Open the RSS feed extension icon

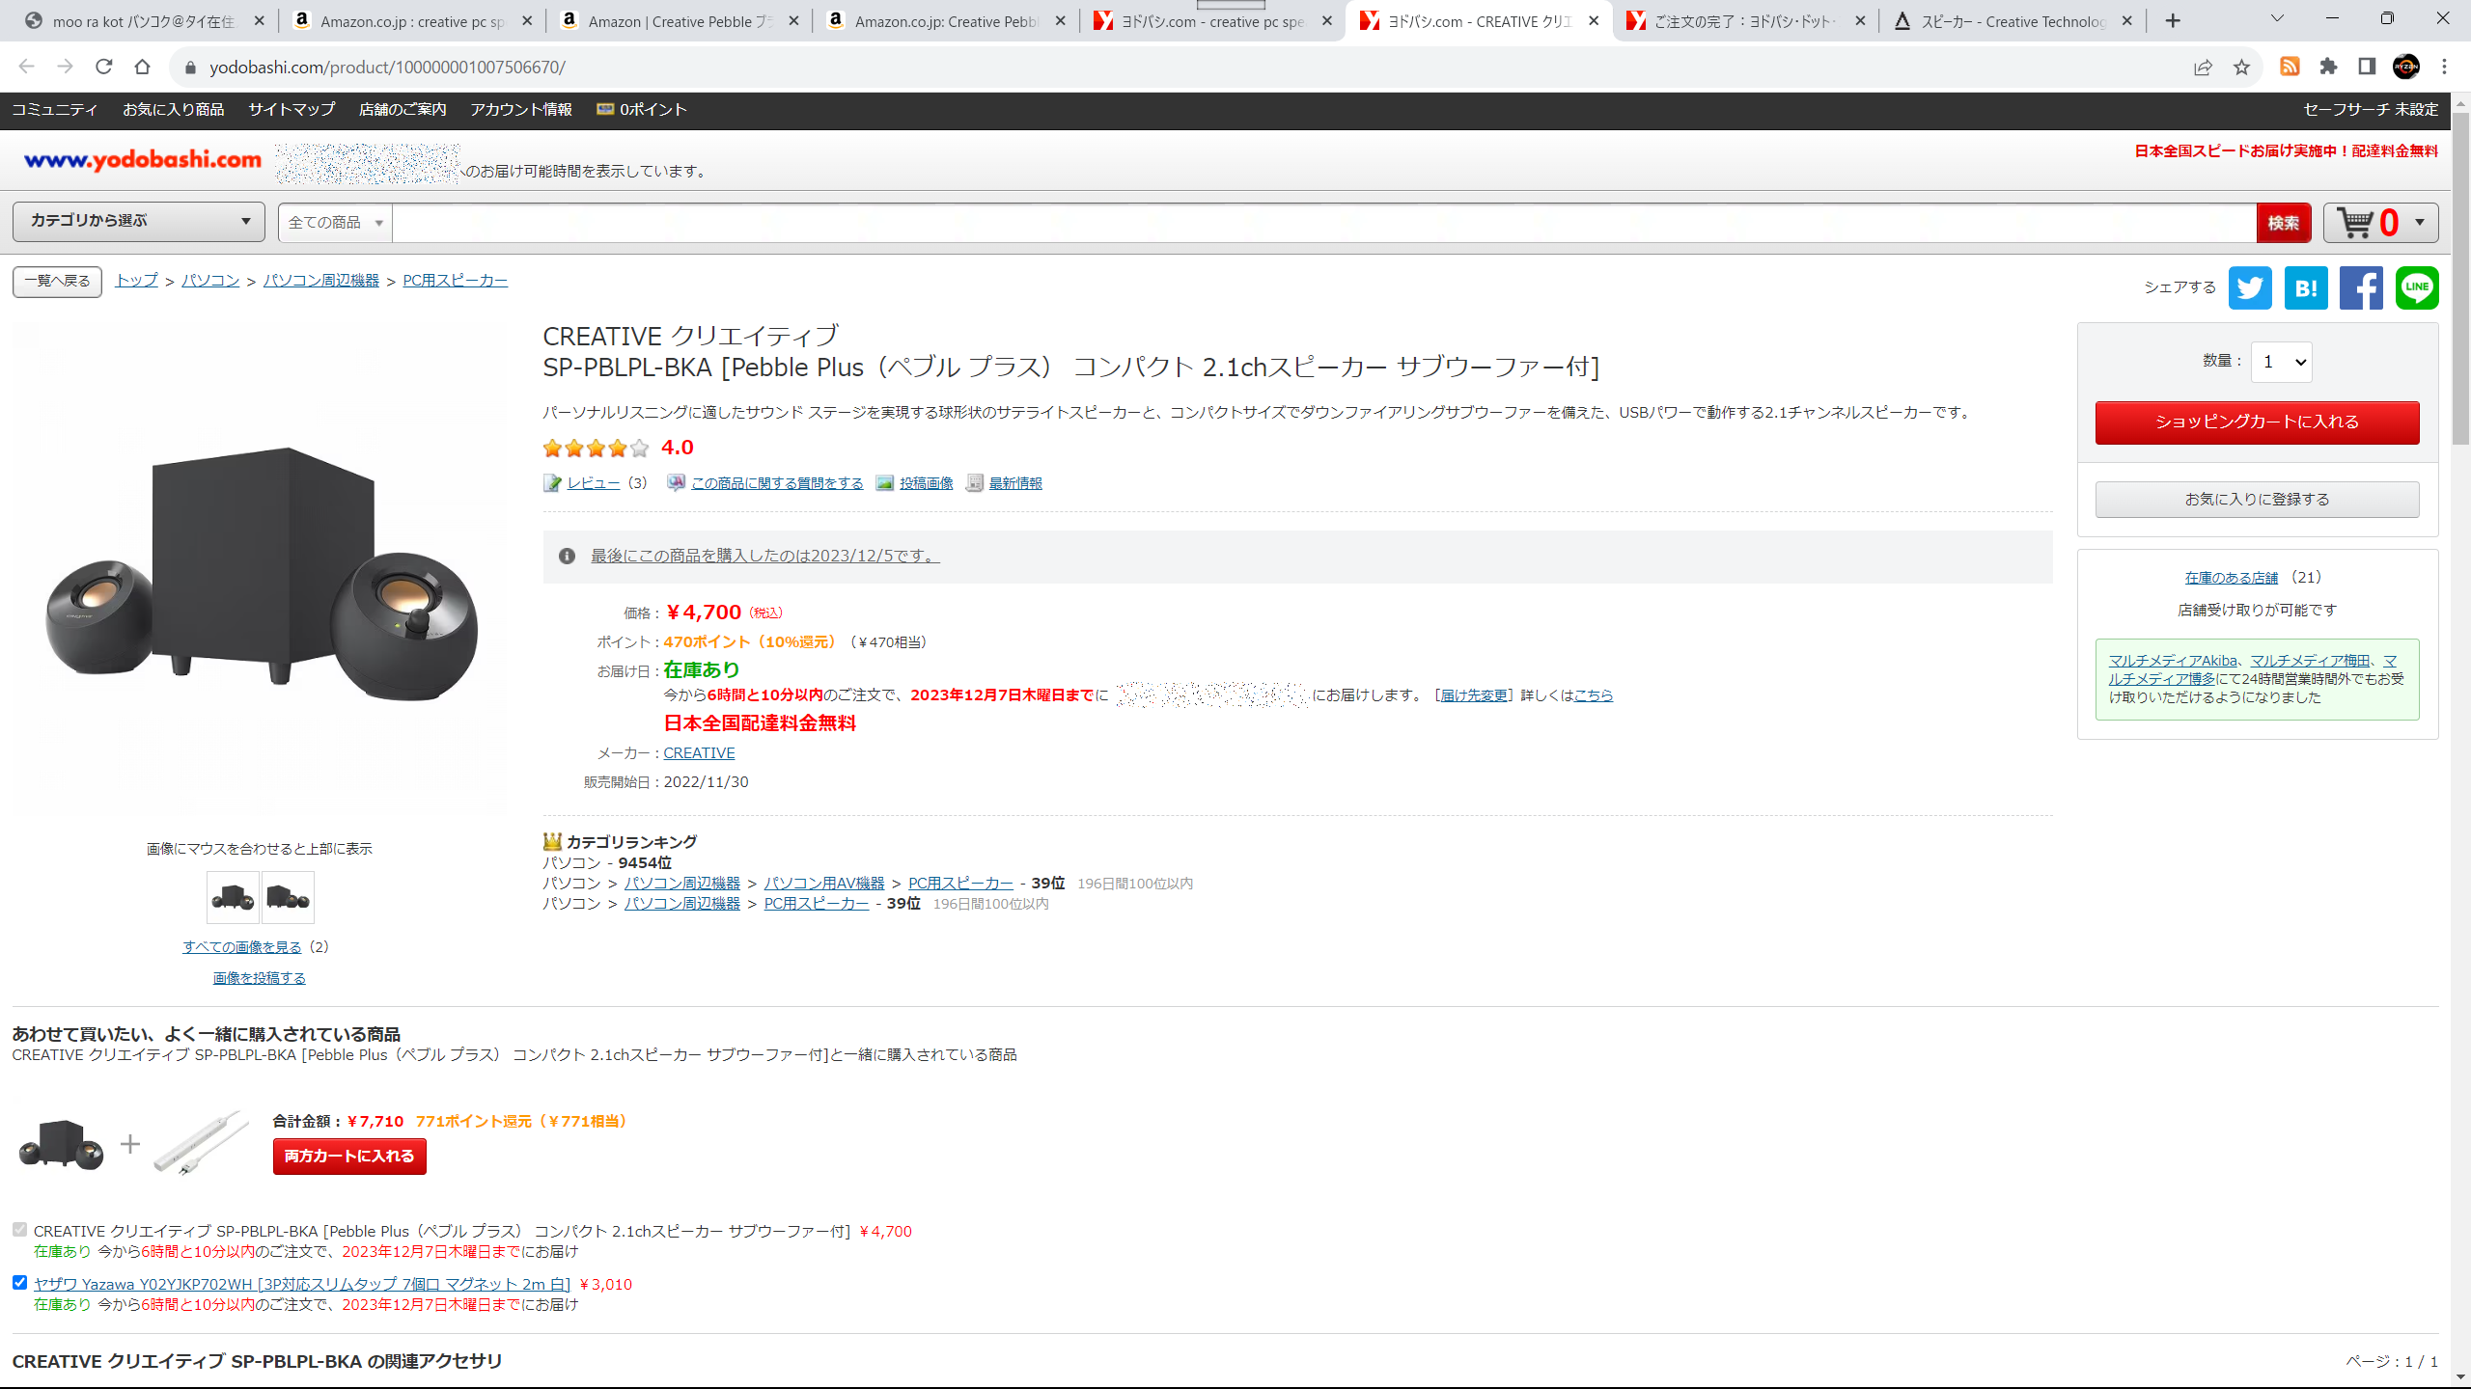coord(2290,67)
